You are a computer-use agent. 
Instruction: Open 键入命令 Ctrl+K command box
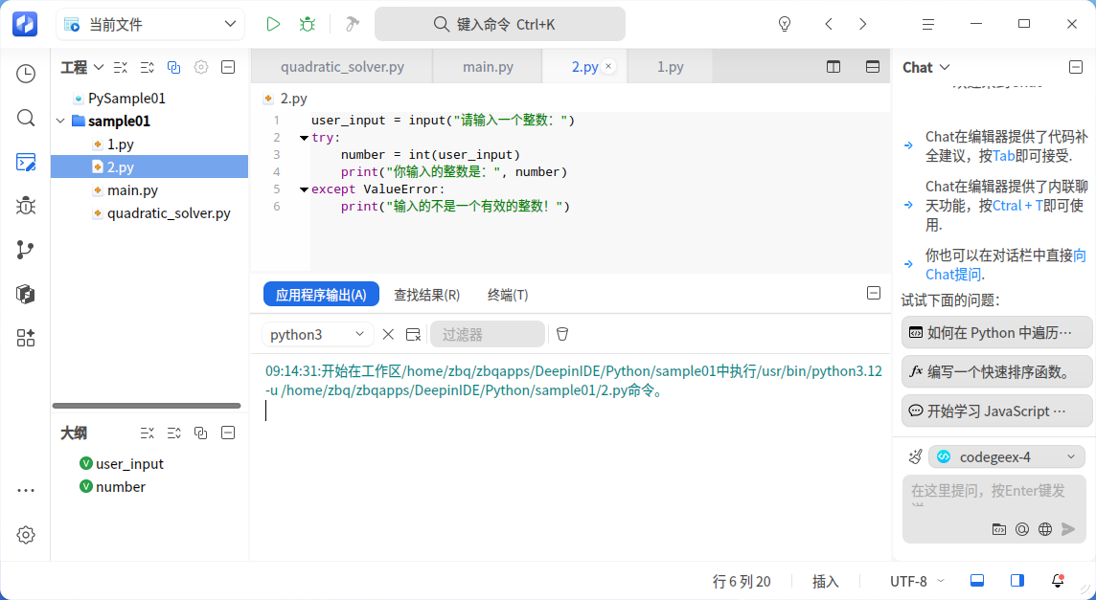(500, 25)
